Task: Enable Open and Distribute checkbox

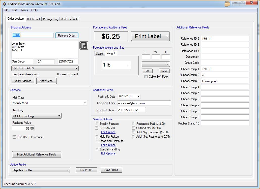Action: tap(97, 141)
